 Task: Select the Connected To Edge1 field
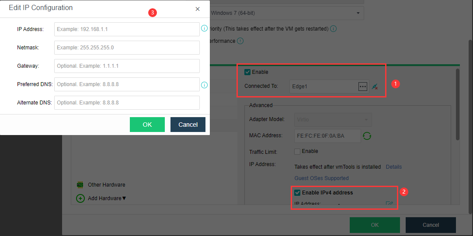coord(329,87)
